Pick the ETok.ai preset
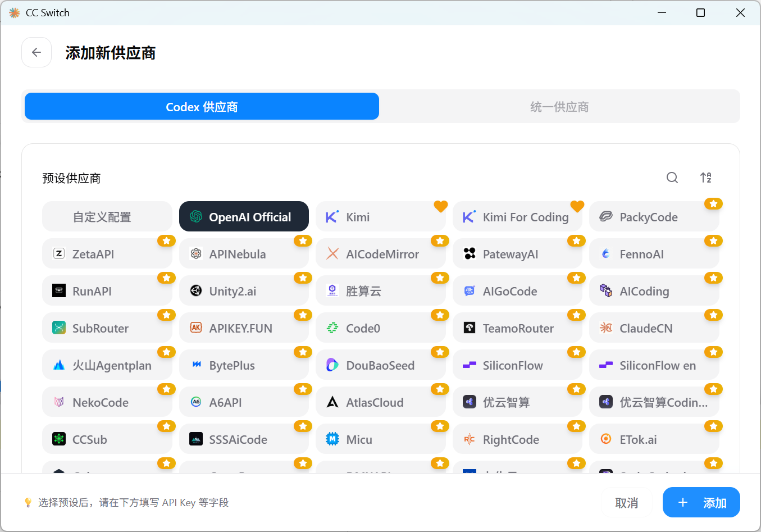This screenshot has height=532, width=761. tap(654, 439)
